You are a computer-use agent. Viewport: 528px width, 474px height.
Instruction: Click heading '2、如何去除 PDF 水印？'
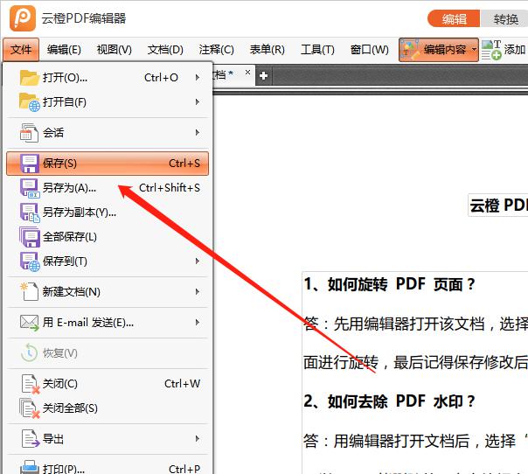[389, 401]
